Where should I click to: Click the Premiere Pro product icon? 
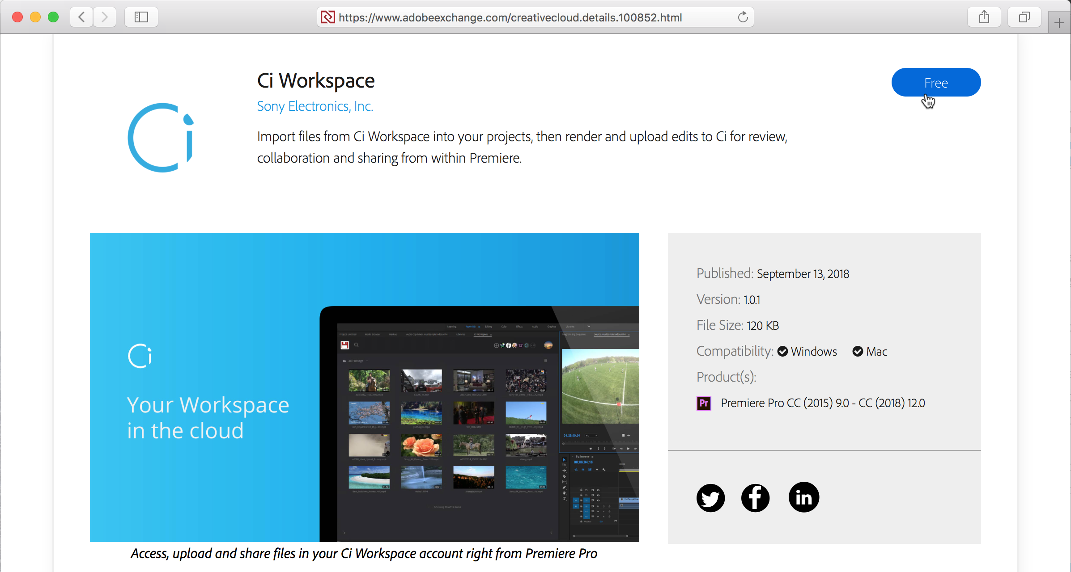tap(704, 404)
